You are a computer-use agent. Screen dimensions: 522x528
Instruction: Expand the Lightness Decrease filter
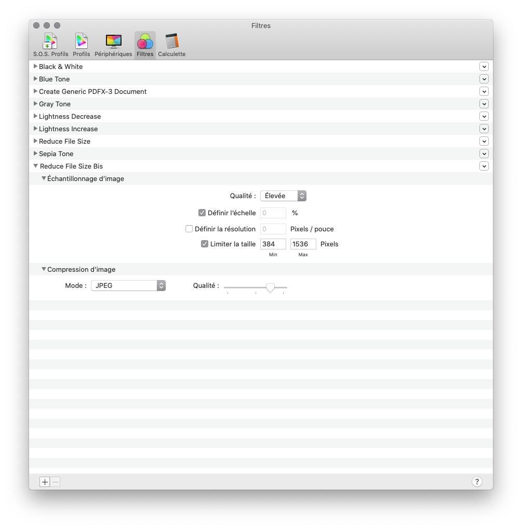click(x=35, y=116)
